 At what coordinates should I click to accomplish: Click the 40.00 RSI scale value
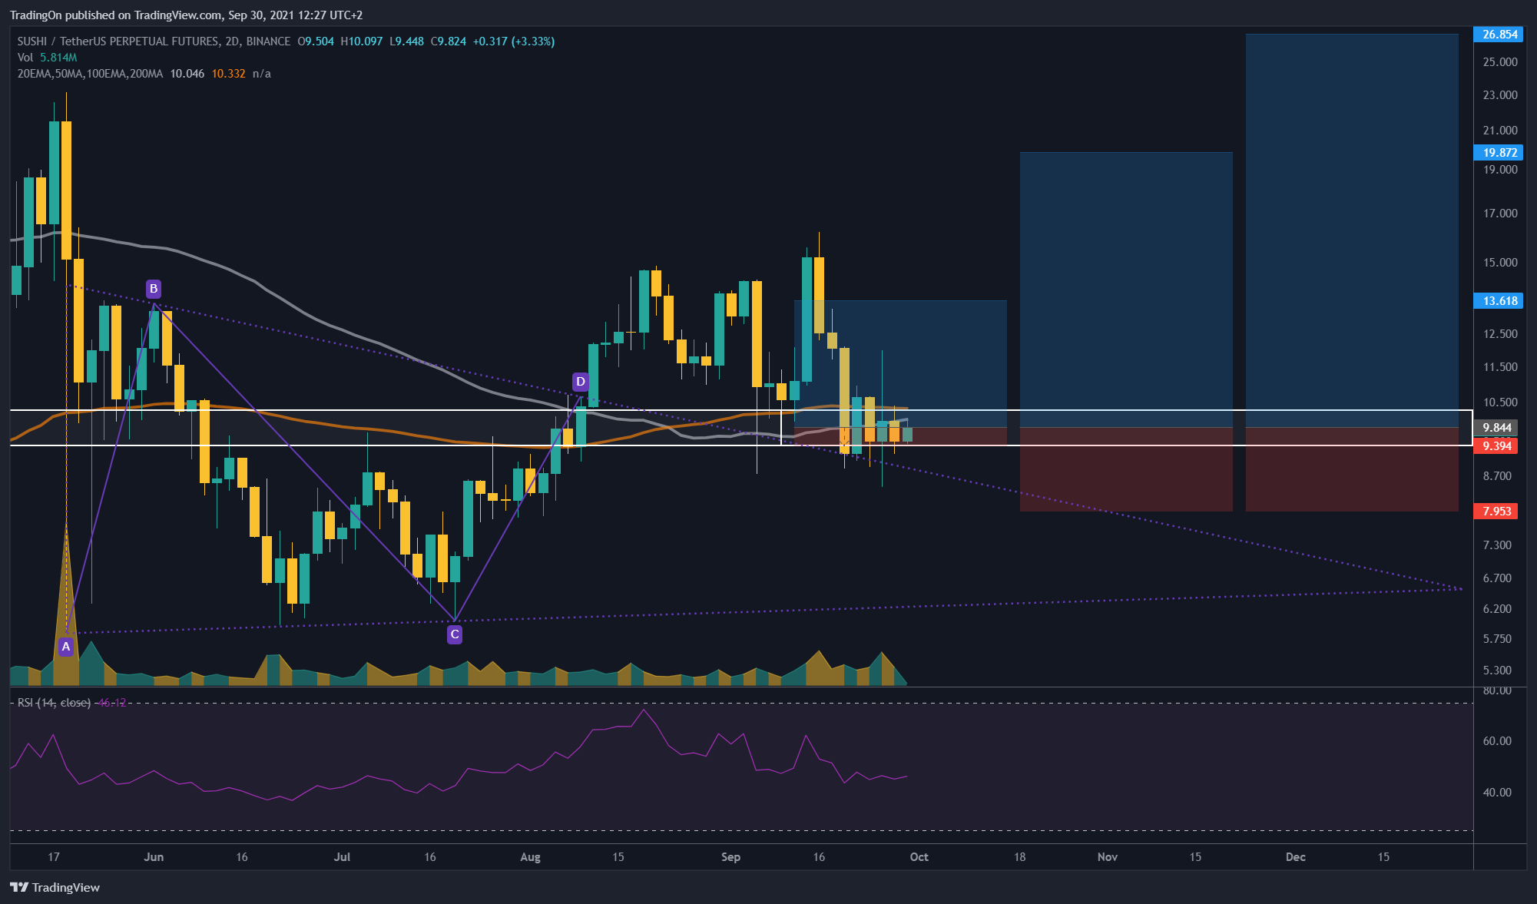[1497, 792]
